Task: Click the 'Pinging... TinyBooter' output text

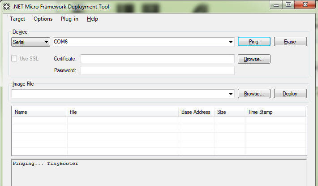Action: pyautogui.click(x=45, y=164)
